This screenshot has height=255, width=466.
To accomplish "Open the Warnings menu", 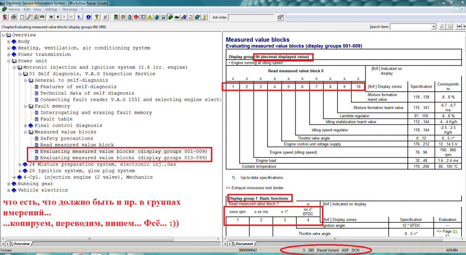I will 70,9.
